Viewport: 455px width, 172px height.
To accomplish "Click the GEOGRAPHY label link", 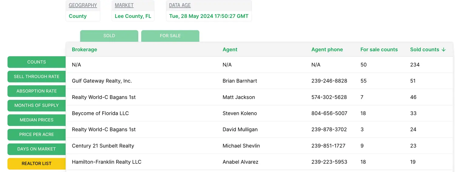I will (x=83, y=5).
